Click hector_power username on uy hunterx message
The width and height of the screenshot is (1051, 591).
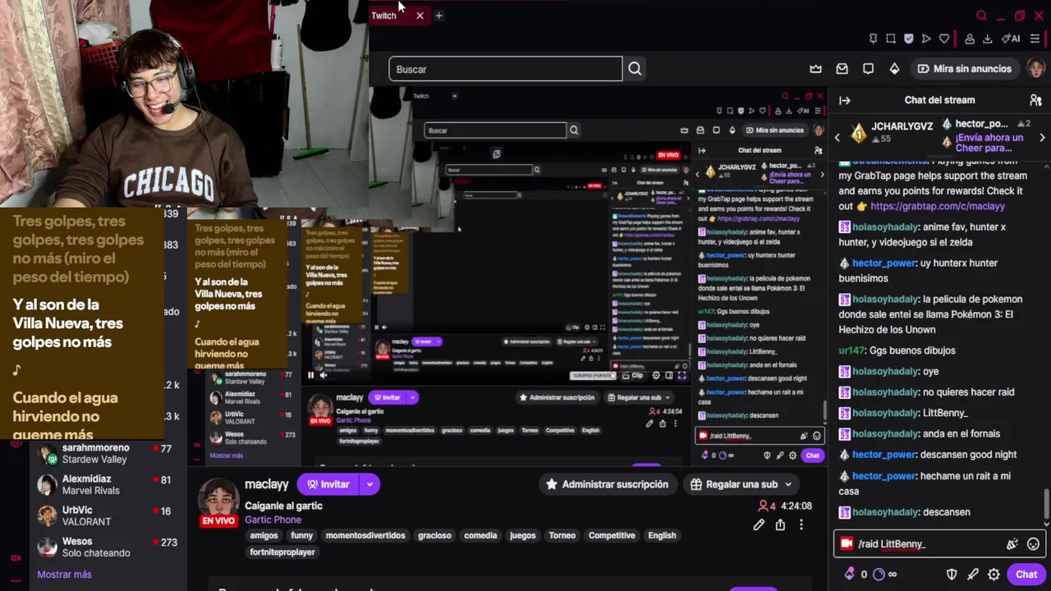click(x=883, y=263)
